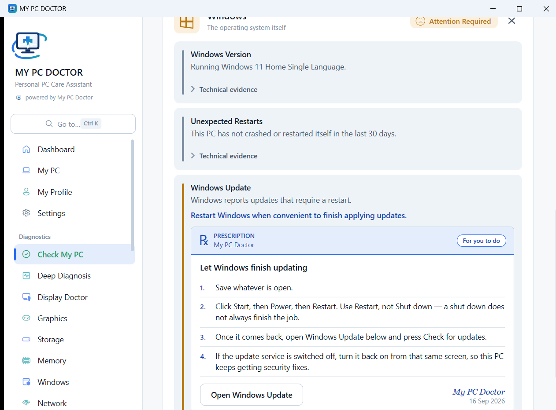Viewport: 556px width, 410px height.
Task: Click the 16 Sep 2026 date
Action: [487, 401]
